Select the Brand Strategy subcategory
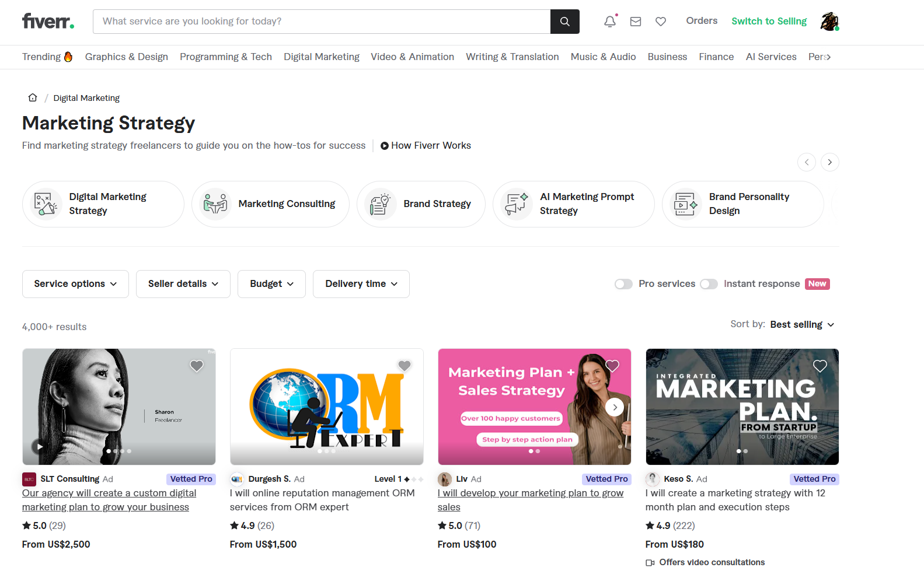The width and height of the screenshot is (924, 571). [421, 204]
